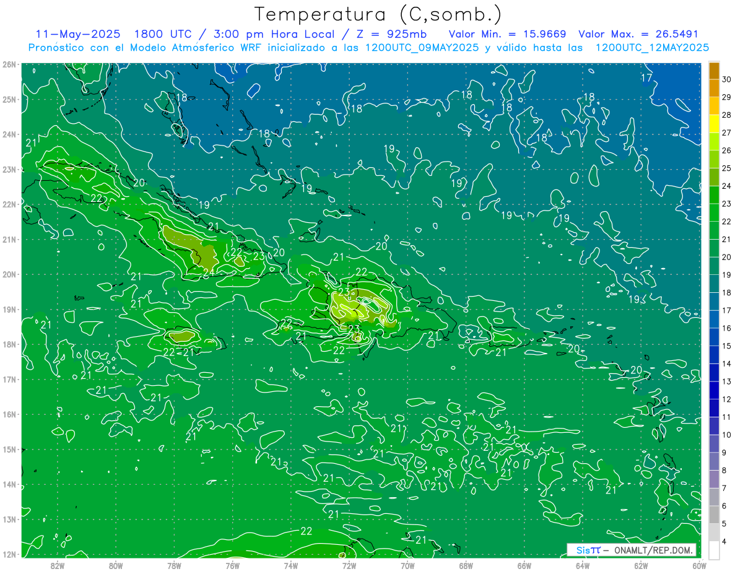Click the "23N" latitude axis label
The image size is (743, 574).
[x=9, y=169]
